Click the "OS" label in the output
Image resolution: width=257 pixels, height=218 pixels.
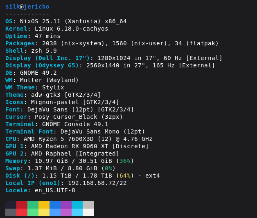pyautogui.click(x=9, y=21)
